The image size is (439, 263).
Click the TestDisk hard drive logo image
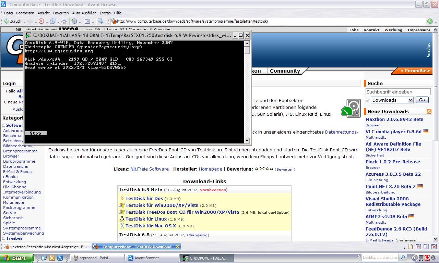[x=351, y=108]
